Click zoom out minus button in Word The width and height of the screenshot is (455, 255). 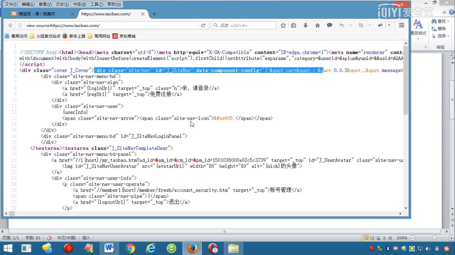click(413, 238)
